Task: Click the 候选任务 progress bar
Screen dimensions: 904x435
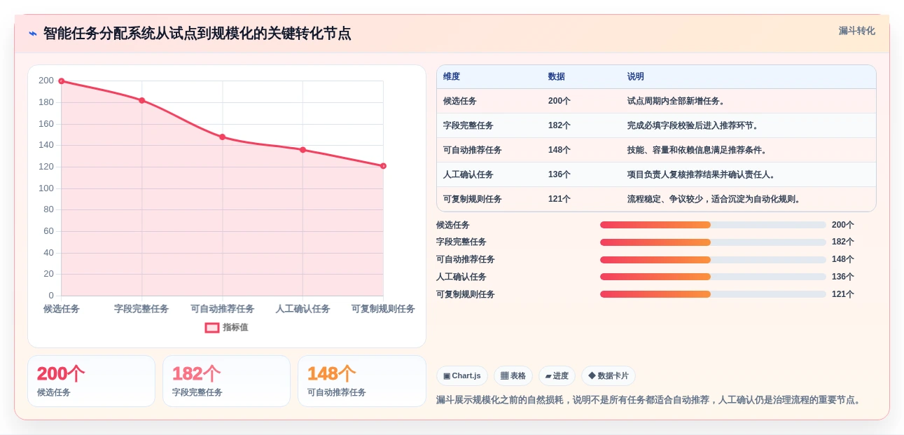Action: [x=713, y=225]
